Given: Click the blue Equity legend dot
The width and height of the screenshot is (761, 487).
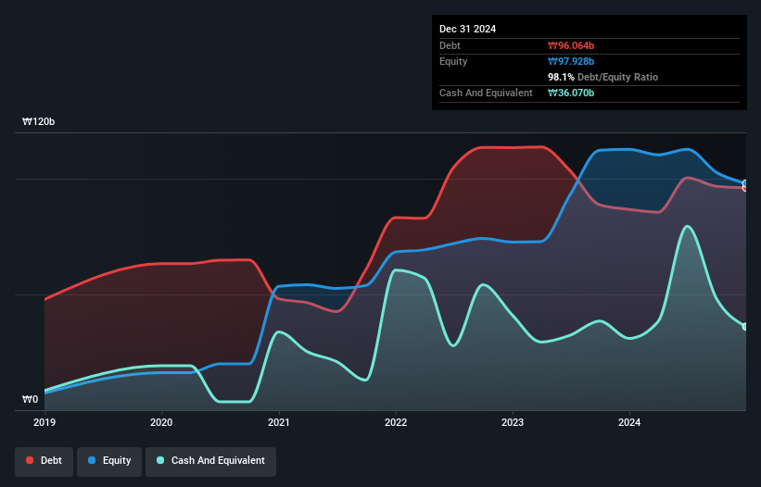Looking at the screenshot, I should [92, 460].
